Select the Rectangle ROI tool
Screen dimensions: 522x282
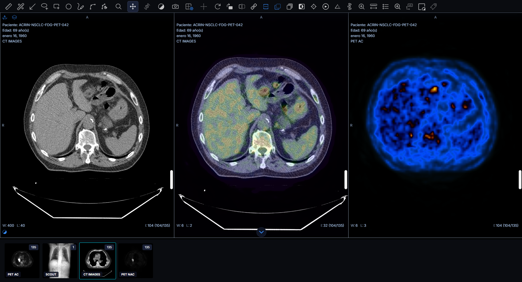[56, 7]
